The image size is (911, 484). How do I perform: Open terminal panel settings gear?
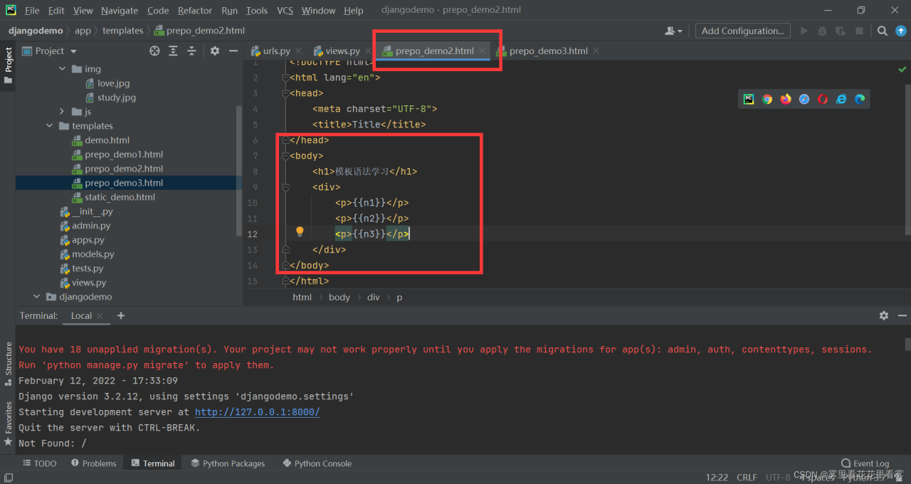click(x=883, y=315)
